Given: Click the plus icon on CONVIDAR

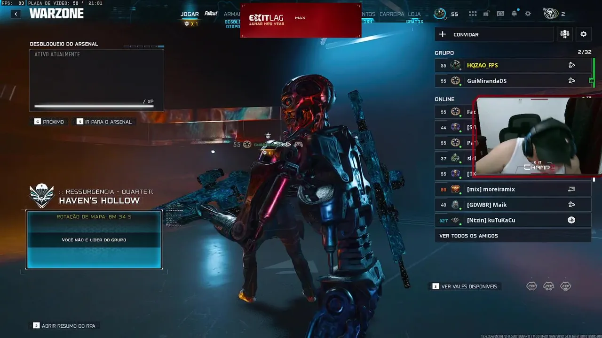Looking at the screenshot, I should [443, 34].
